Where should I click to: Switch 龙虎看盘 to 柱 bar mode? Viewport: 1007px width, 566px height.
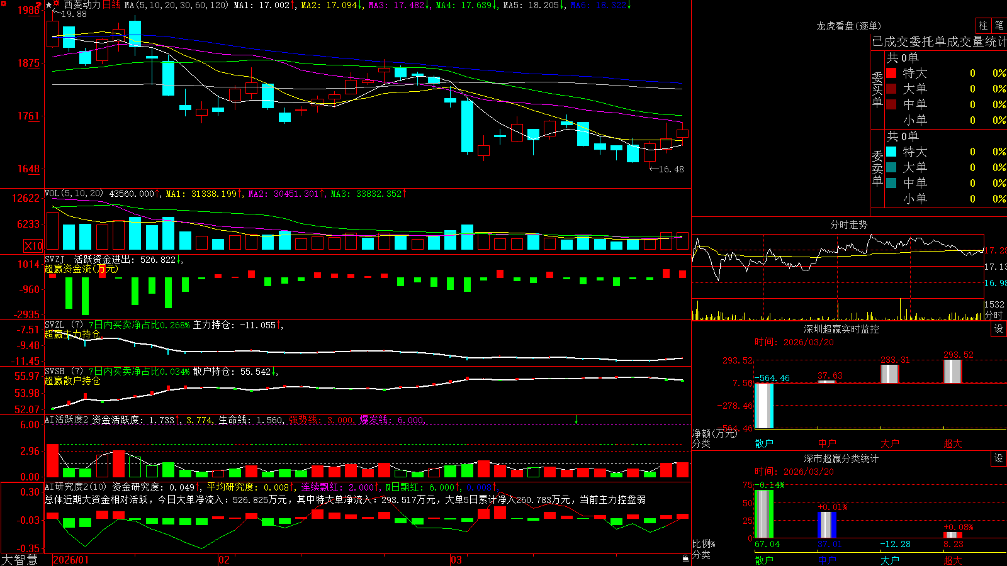click(983, 25)
